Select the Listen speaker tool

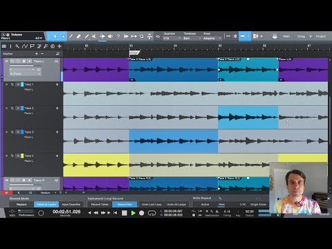click(x=110, y=37)
